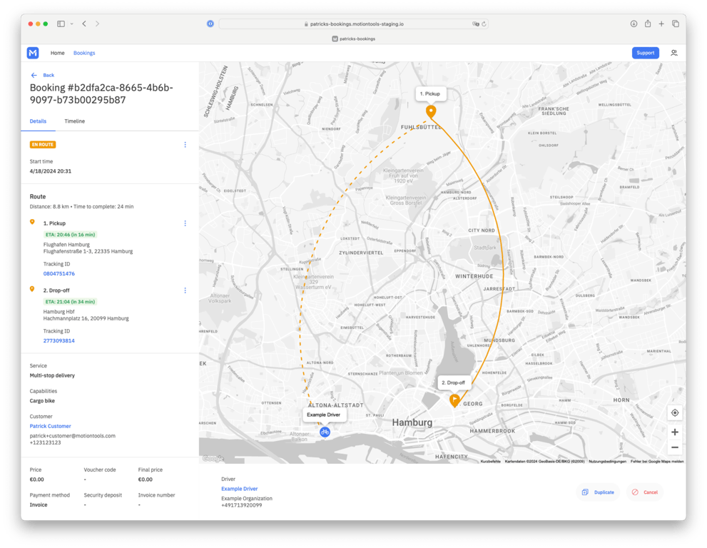Click the EN ROUTE status badge

click(x=42, y=145)
